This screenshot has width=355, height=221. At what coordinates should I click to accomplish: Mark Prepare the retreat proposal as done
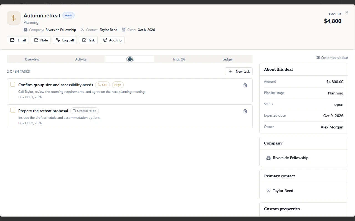point(13,110)
